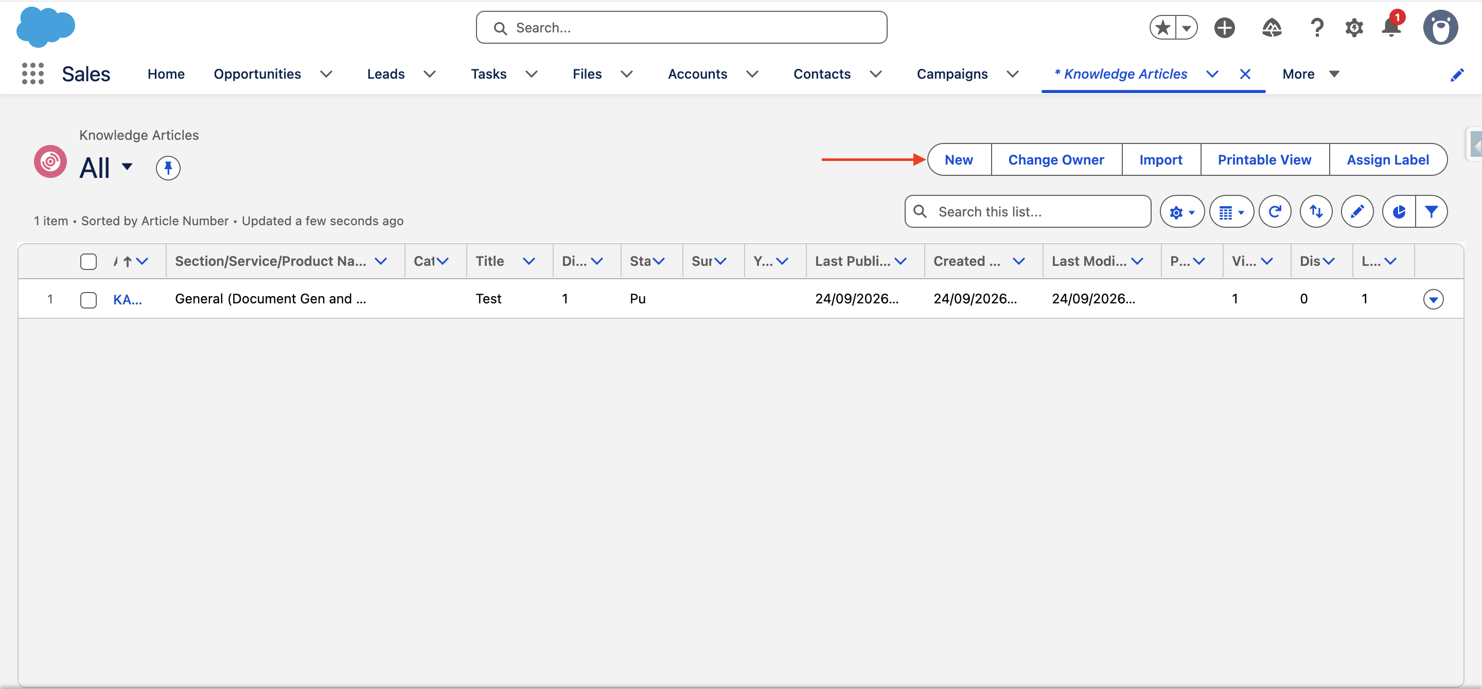Show list view charts

[1399, 211]
